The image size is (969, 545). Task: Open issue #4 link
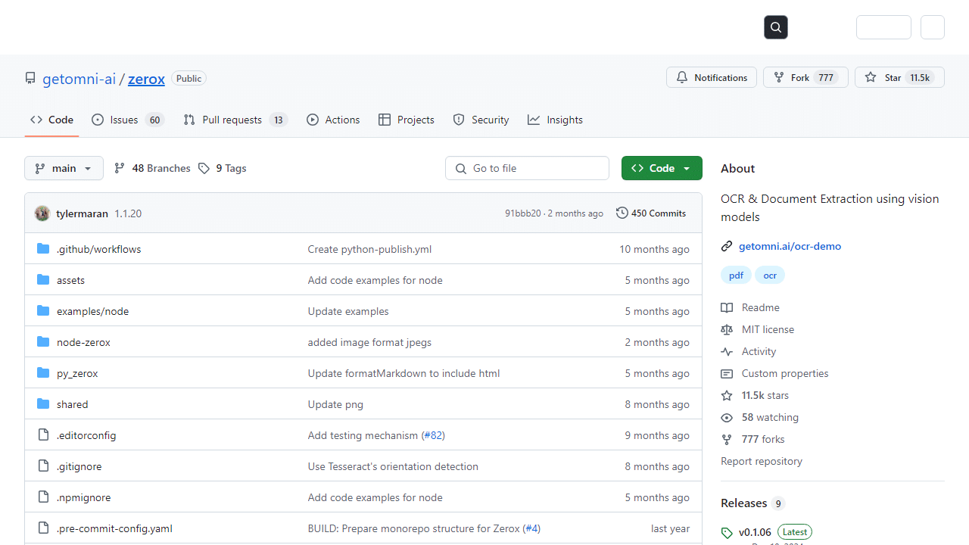click(x=531, y=528)
